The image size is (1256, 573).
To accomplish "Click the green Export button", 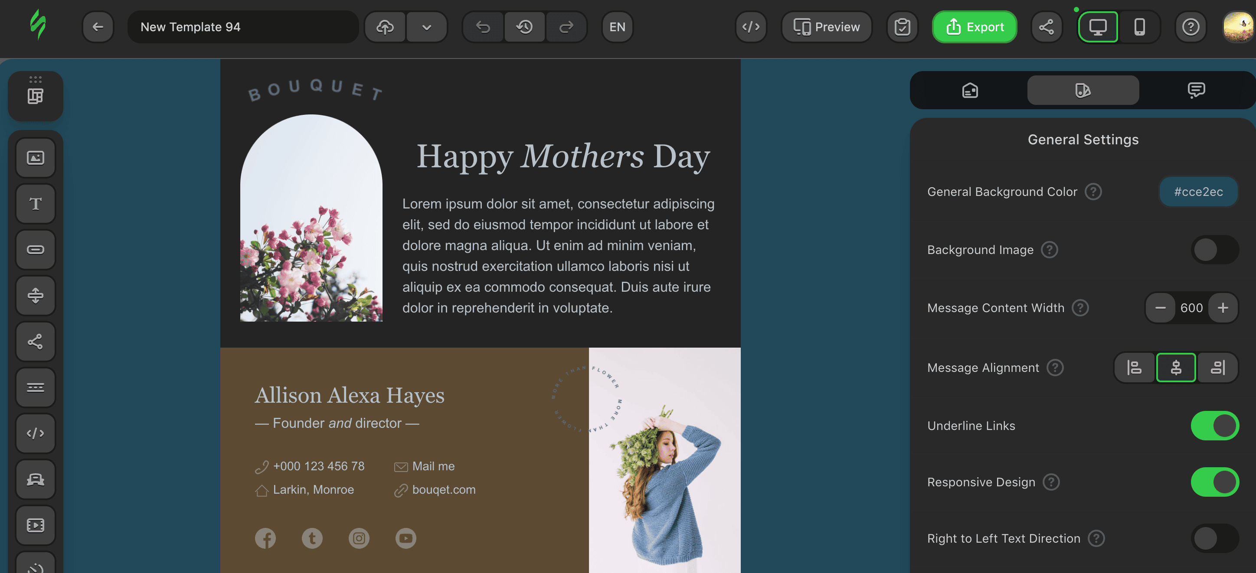I will click(975, 27).
